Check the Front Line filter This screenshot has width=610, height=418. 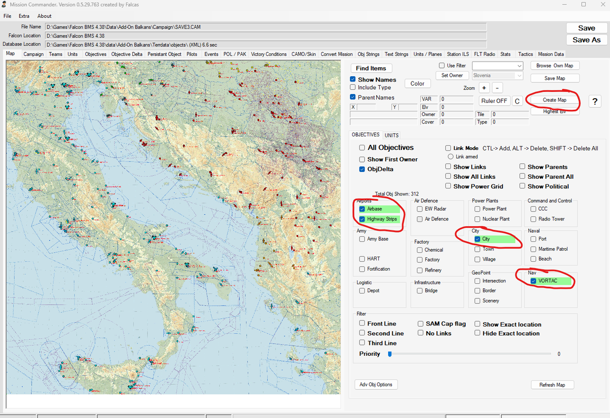coord(362,323)
